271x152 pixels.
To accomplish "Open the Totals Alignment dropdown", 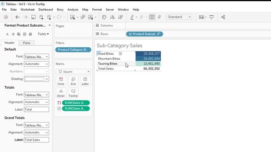I will pos(36,102).
